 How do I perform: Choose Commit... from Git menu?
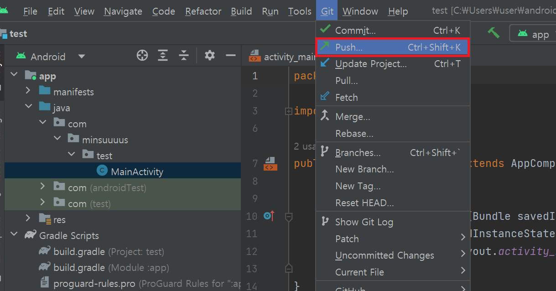393,31
